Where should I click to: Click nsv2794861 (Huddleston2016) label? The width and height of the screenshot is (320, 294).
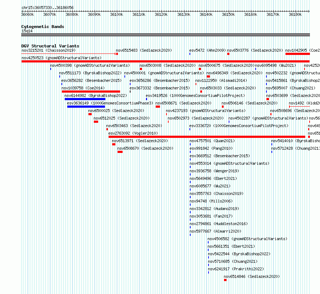click(219, 224)
